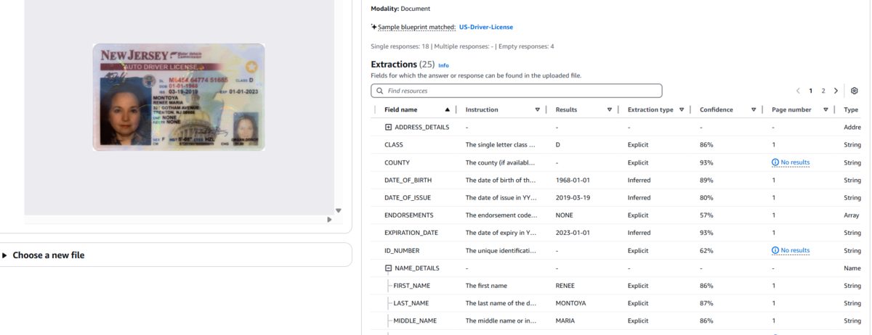Select the EXPIRATION_DATE field name
The height and width of the screenshot is (335, 872).
click(411, 233)
